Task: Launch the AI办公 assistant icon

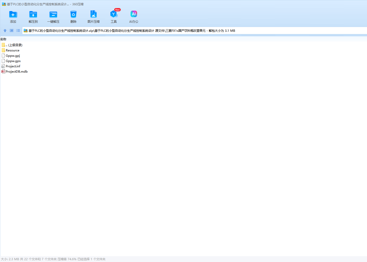Action: [x=134, y=14]
